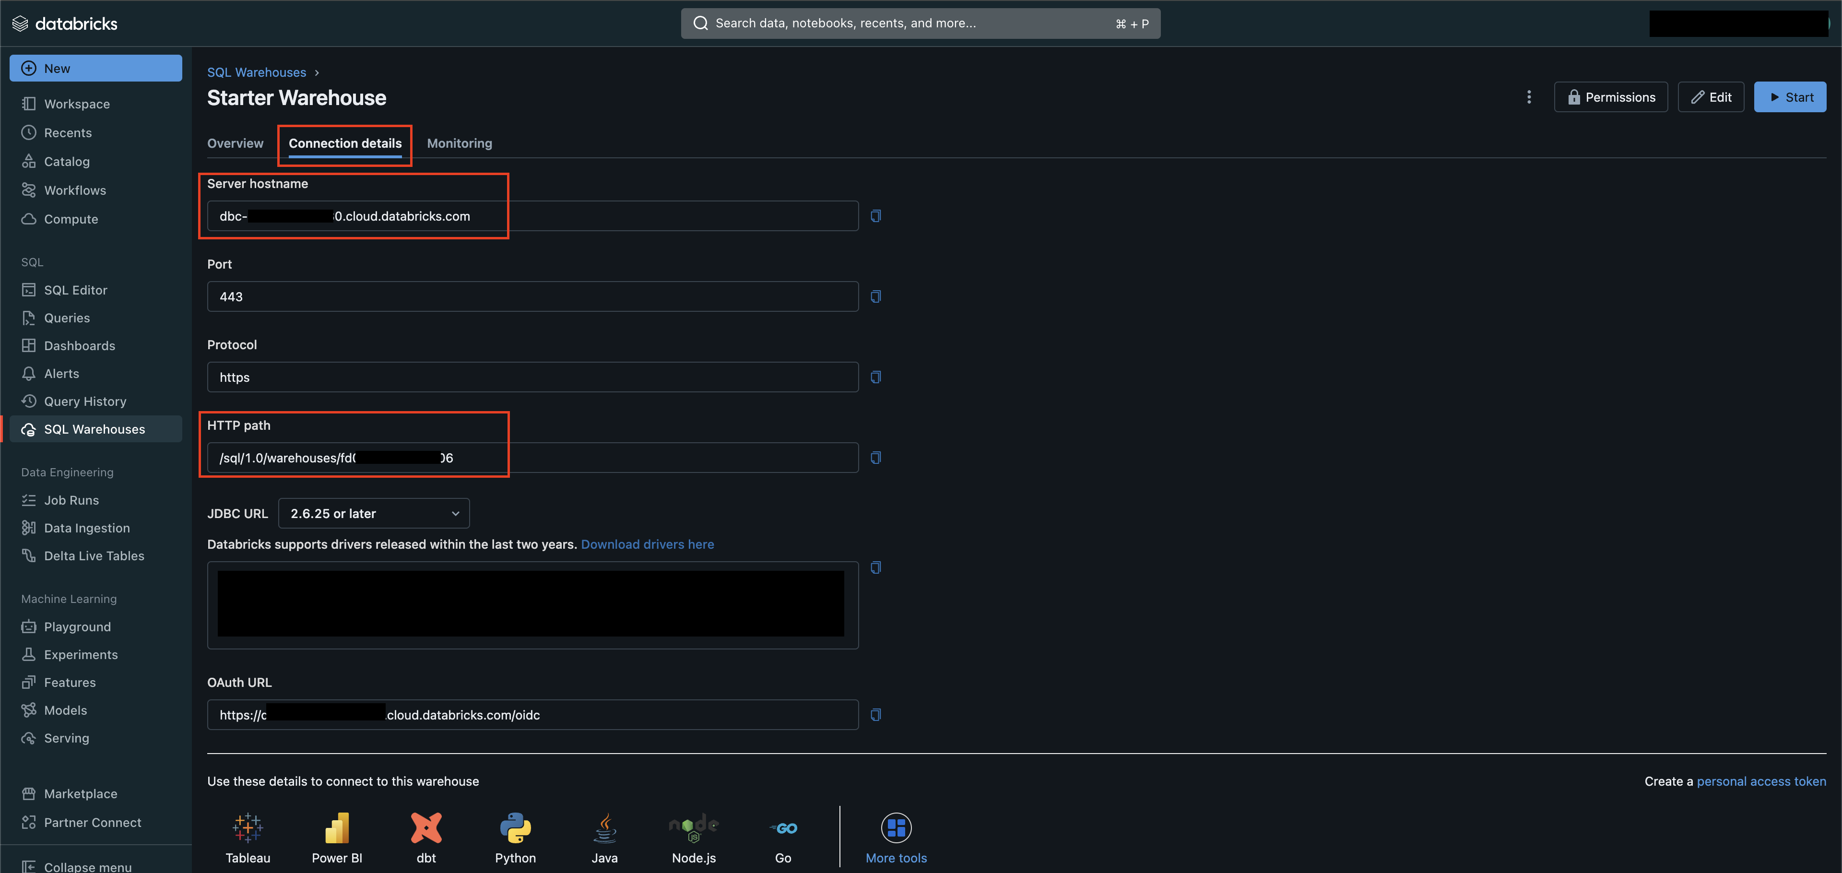This screenshot has width=1842, height=873.
Task: Copy the HTTP path value
Action: (x=875, y=458)
